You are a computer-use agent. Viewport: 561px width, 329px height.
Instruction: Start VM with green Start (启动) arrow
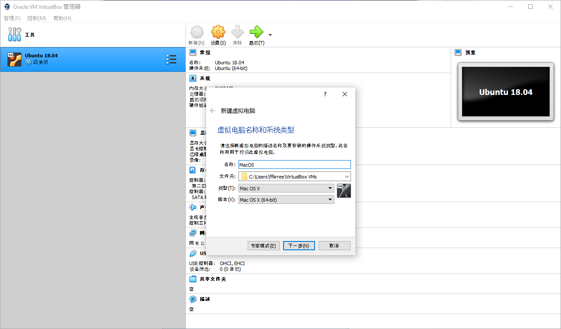256,32
